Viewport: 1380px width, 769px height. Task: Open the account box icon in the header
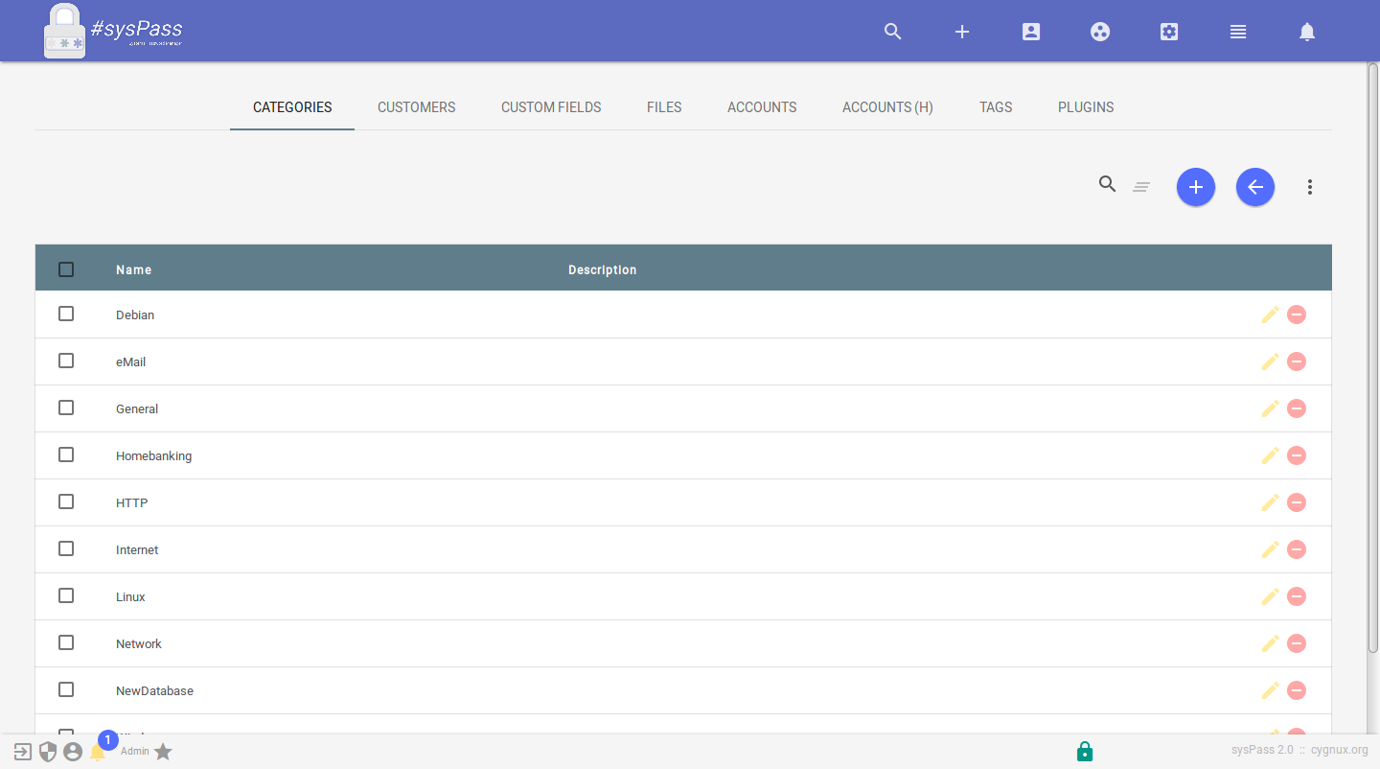tap(1031, 32)
